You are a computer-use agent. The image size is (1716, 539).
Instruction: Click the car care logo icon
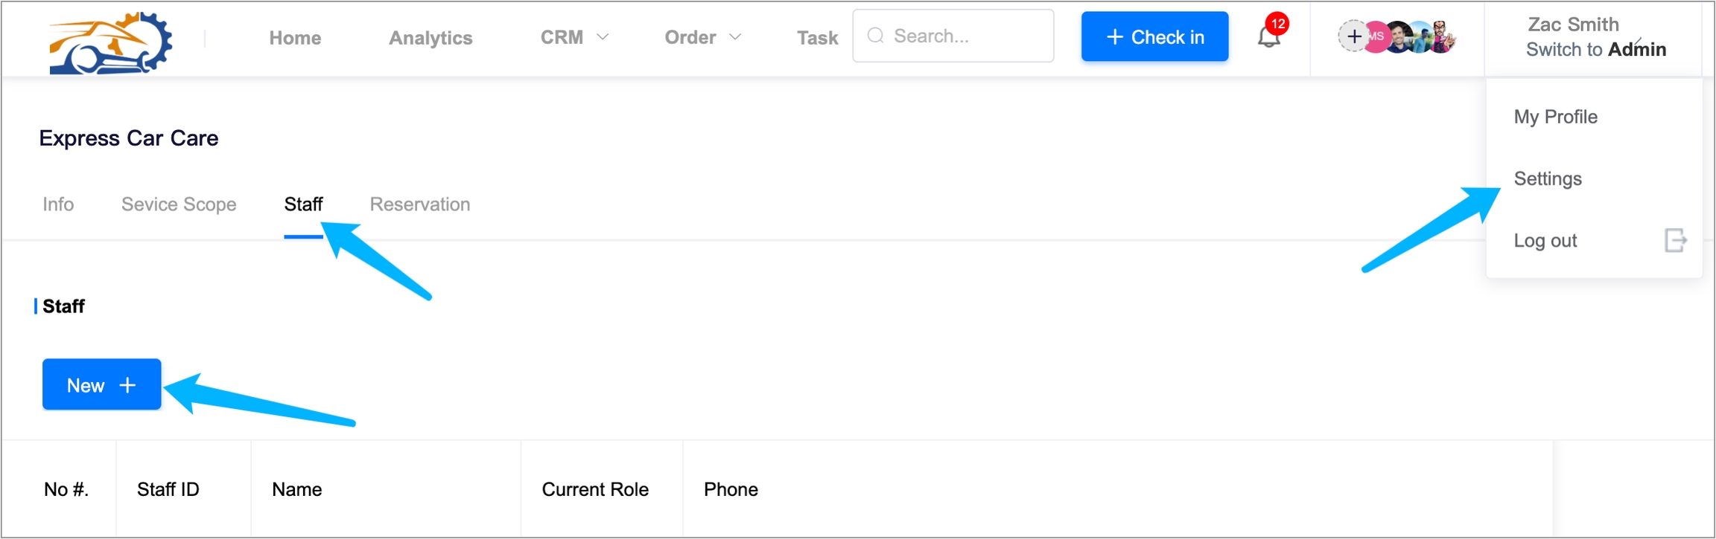[110, 42]
